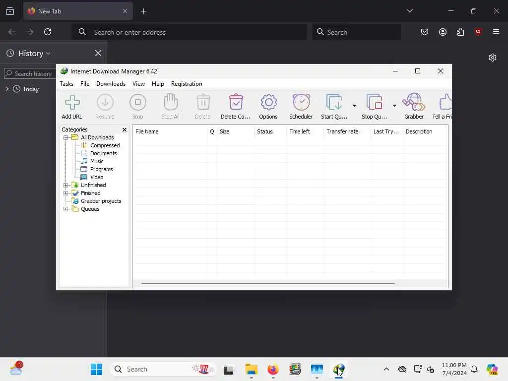Open the Firefox Pocket icon
The image size is (508, 381).
point(425,32)
